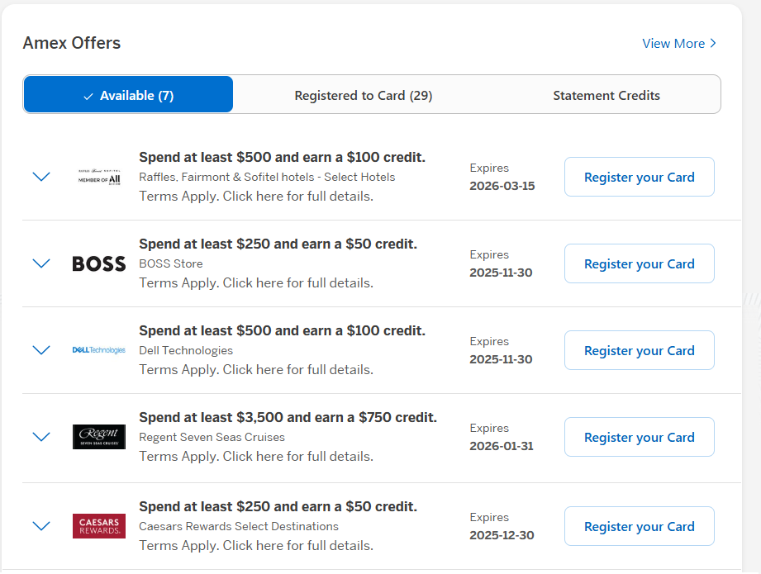Register your Card for the hotels offer
761x574 pixels.
(639, 177)
